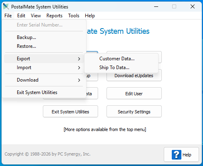Screen dimensions: 203x166
Task: Click the PC Synergy copyright text
Action: click(47, 154)
